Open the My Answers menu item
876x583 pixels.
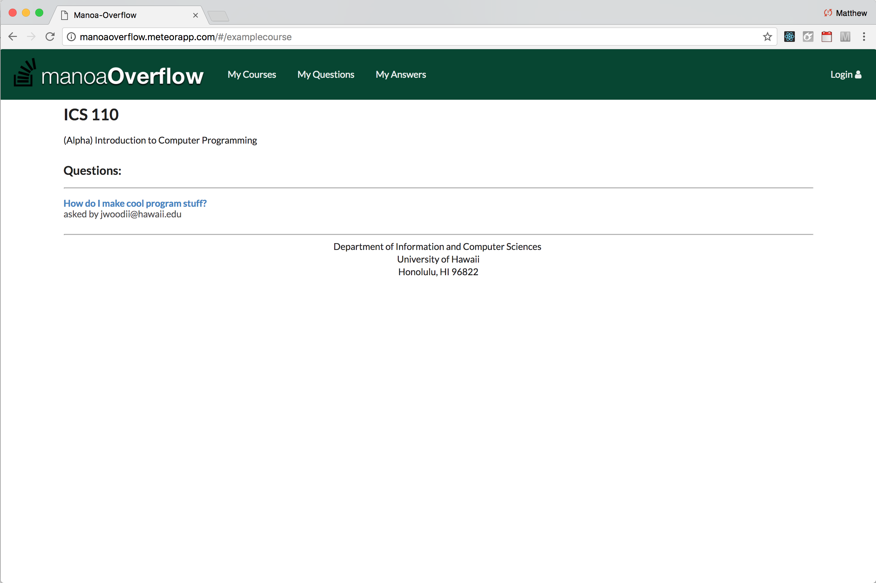coord(401,74)
